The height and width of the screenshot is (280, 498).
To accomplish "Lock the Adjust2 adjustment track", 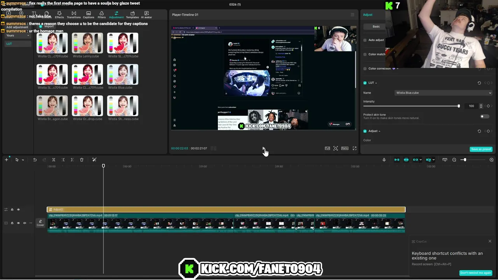I will point(12,210).
